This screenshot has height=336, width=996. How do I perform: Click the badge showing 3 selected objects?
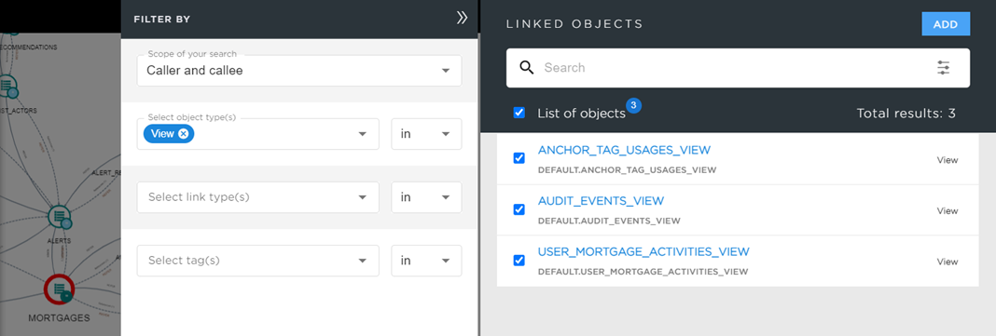(x=633, y=105)
